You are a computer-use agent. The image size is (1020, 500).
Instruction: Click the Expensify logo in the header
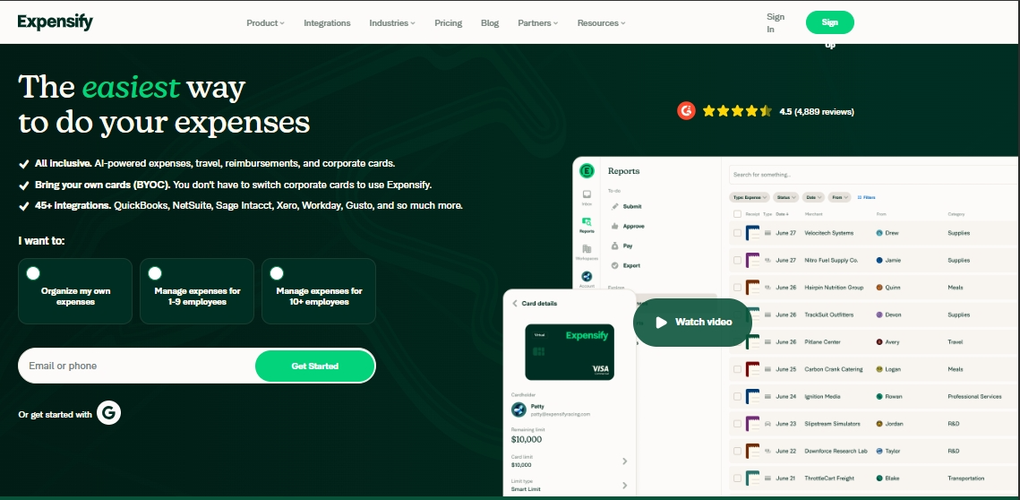point(56,22)
